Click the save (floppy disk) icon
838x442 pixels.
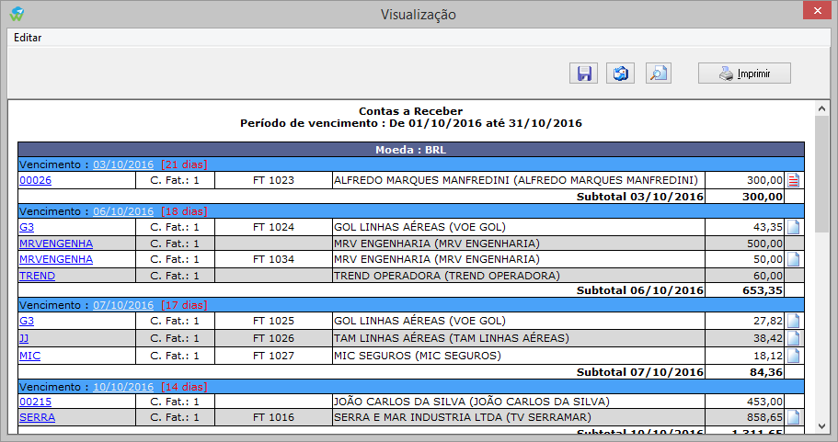pyautogui.click(x=583, y=74)
